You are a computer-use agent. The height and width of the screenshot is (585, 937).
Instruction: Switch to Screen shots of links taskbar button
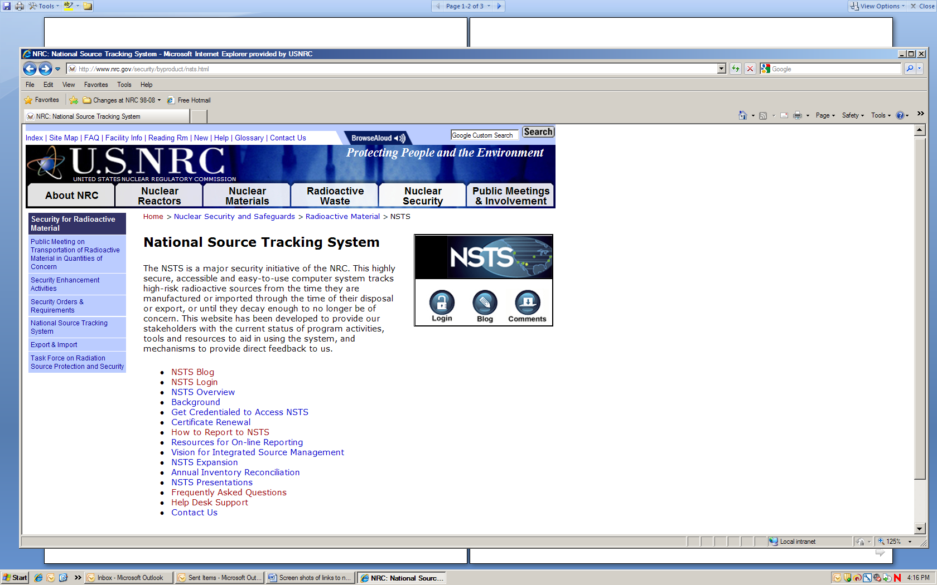(x=311, y=578)
